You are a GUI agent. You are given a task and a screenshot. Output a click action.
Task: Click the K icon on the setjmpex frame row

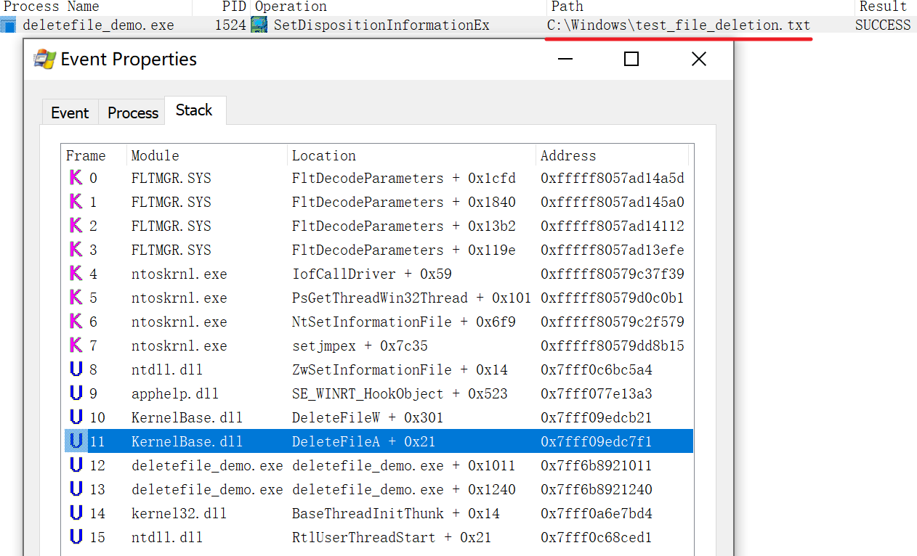pyautogui.click(x=76, y=346)
